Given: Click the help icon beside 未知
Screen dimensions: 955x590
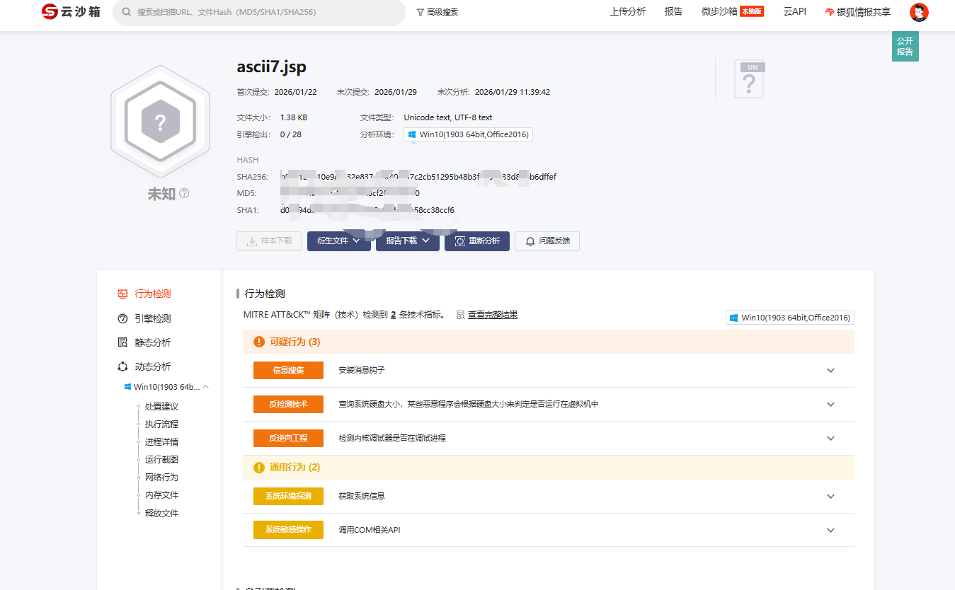Looking at the screenshot, I should tap(184, 193).
